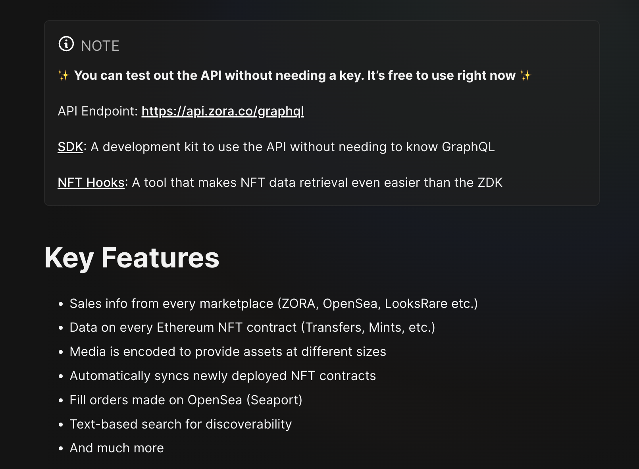
Task: Select the "Text-based search for discoverability" line
Action: point(181,424)
